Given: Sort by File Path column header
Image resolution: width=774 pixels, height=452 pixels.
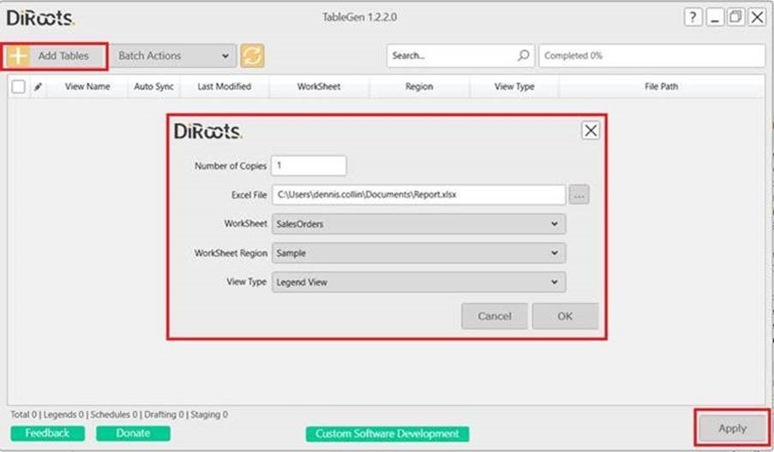Looking at the screenshot, I should click(x=661, y=86).
